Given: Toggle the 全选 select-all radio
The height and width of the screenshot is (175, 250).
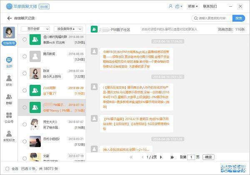Looking at the screenshot, I should point(7,169).
